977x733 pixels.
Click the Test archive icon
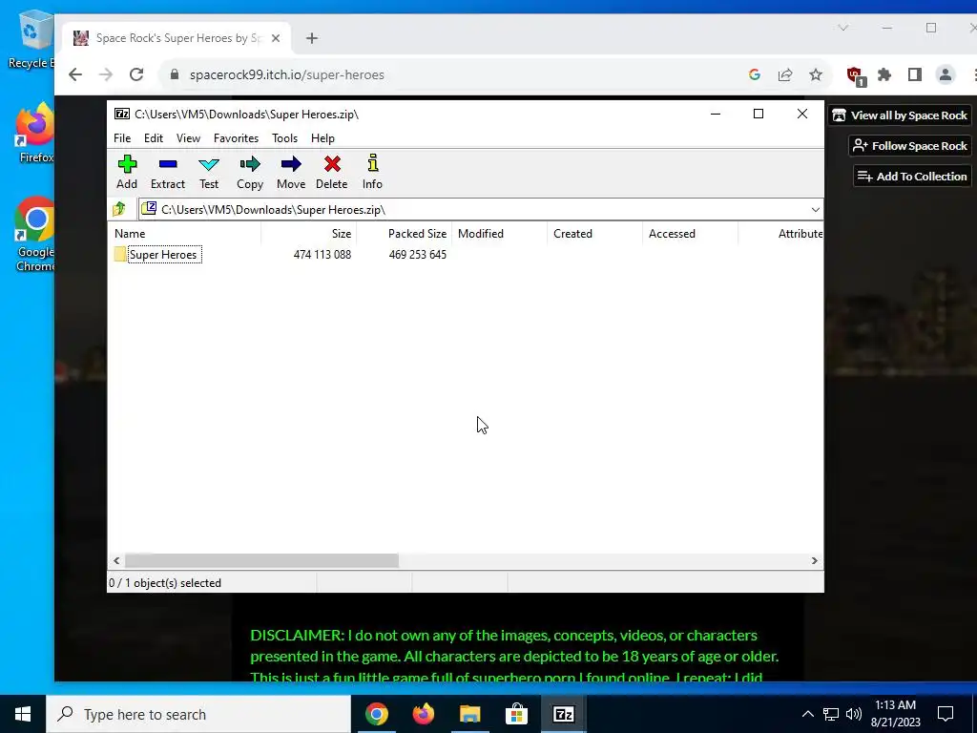[209, 172]
